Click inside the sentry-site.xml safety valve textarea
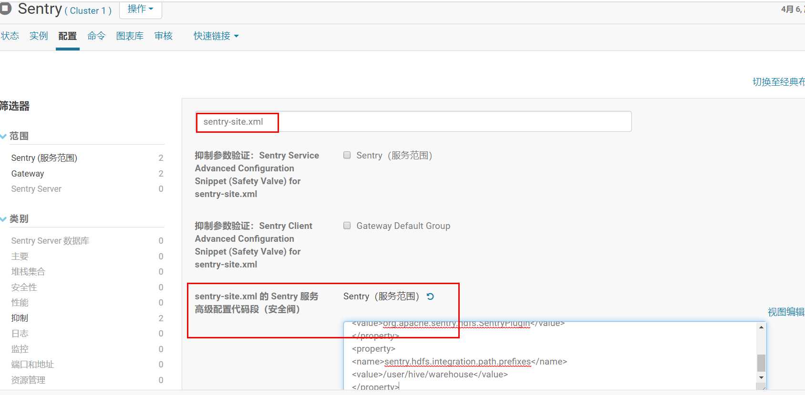 point(549,355)
